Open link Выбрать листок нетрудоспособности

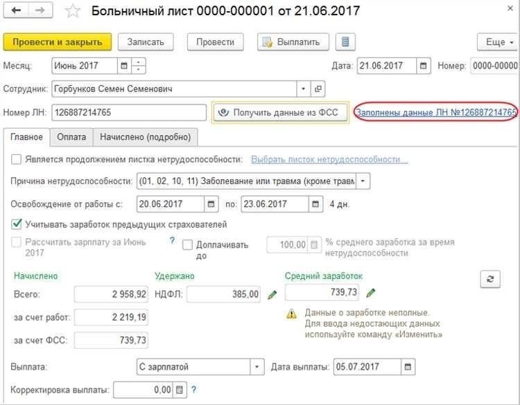coord(329,160)
